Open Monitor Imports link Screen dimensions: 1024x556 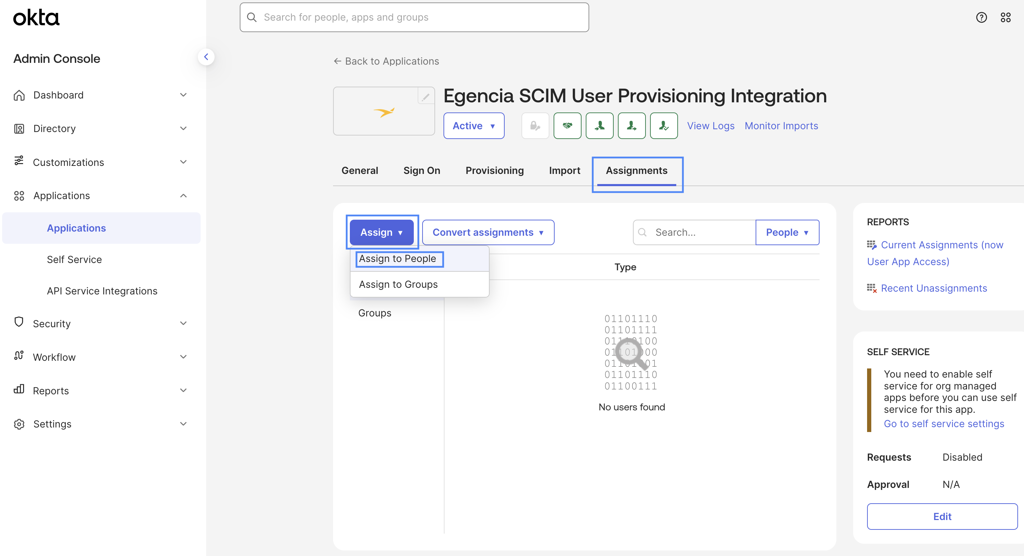(781, 126)
